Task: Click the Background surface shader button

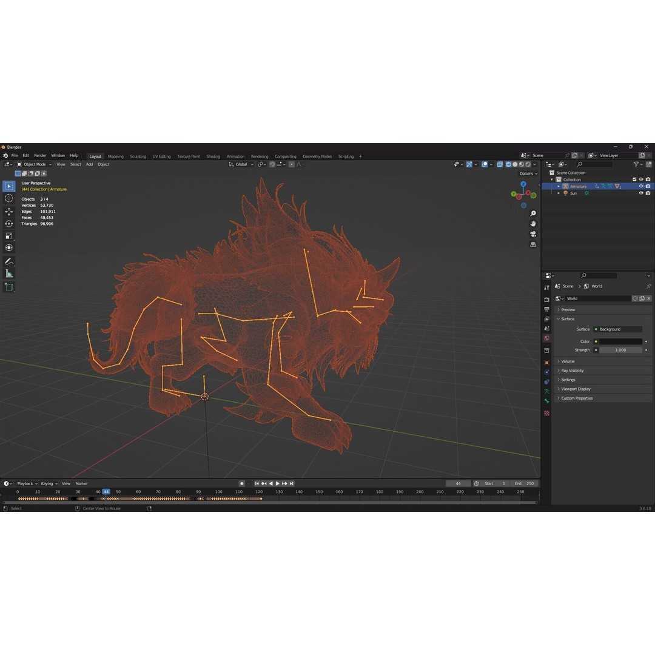Action: [617, 329]
